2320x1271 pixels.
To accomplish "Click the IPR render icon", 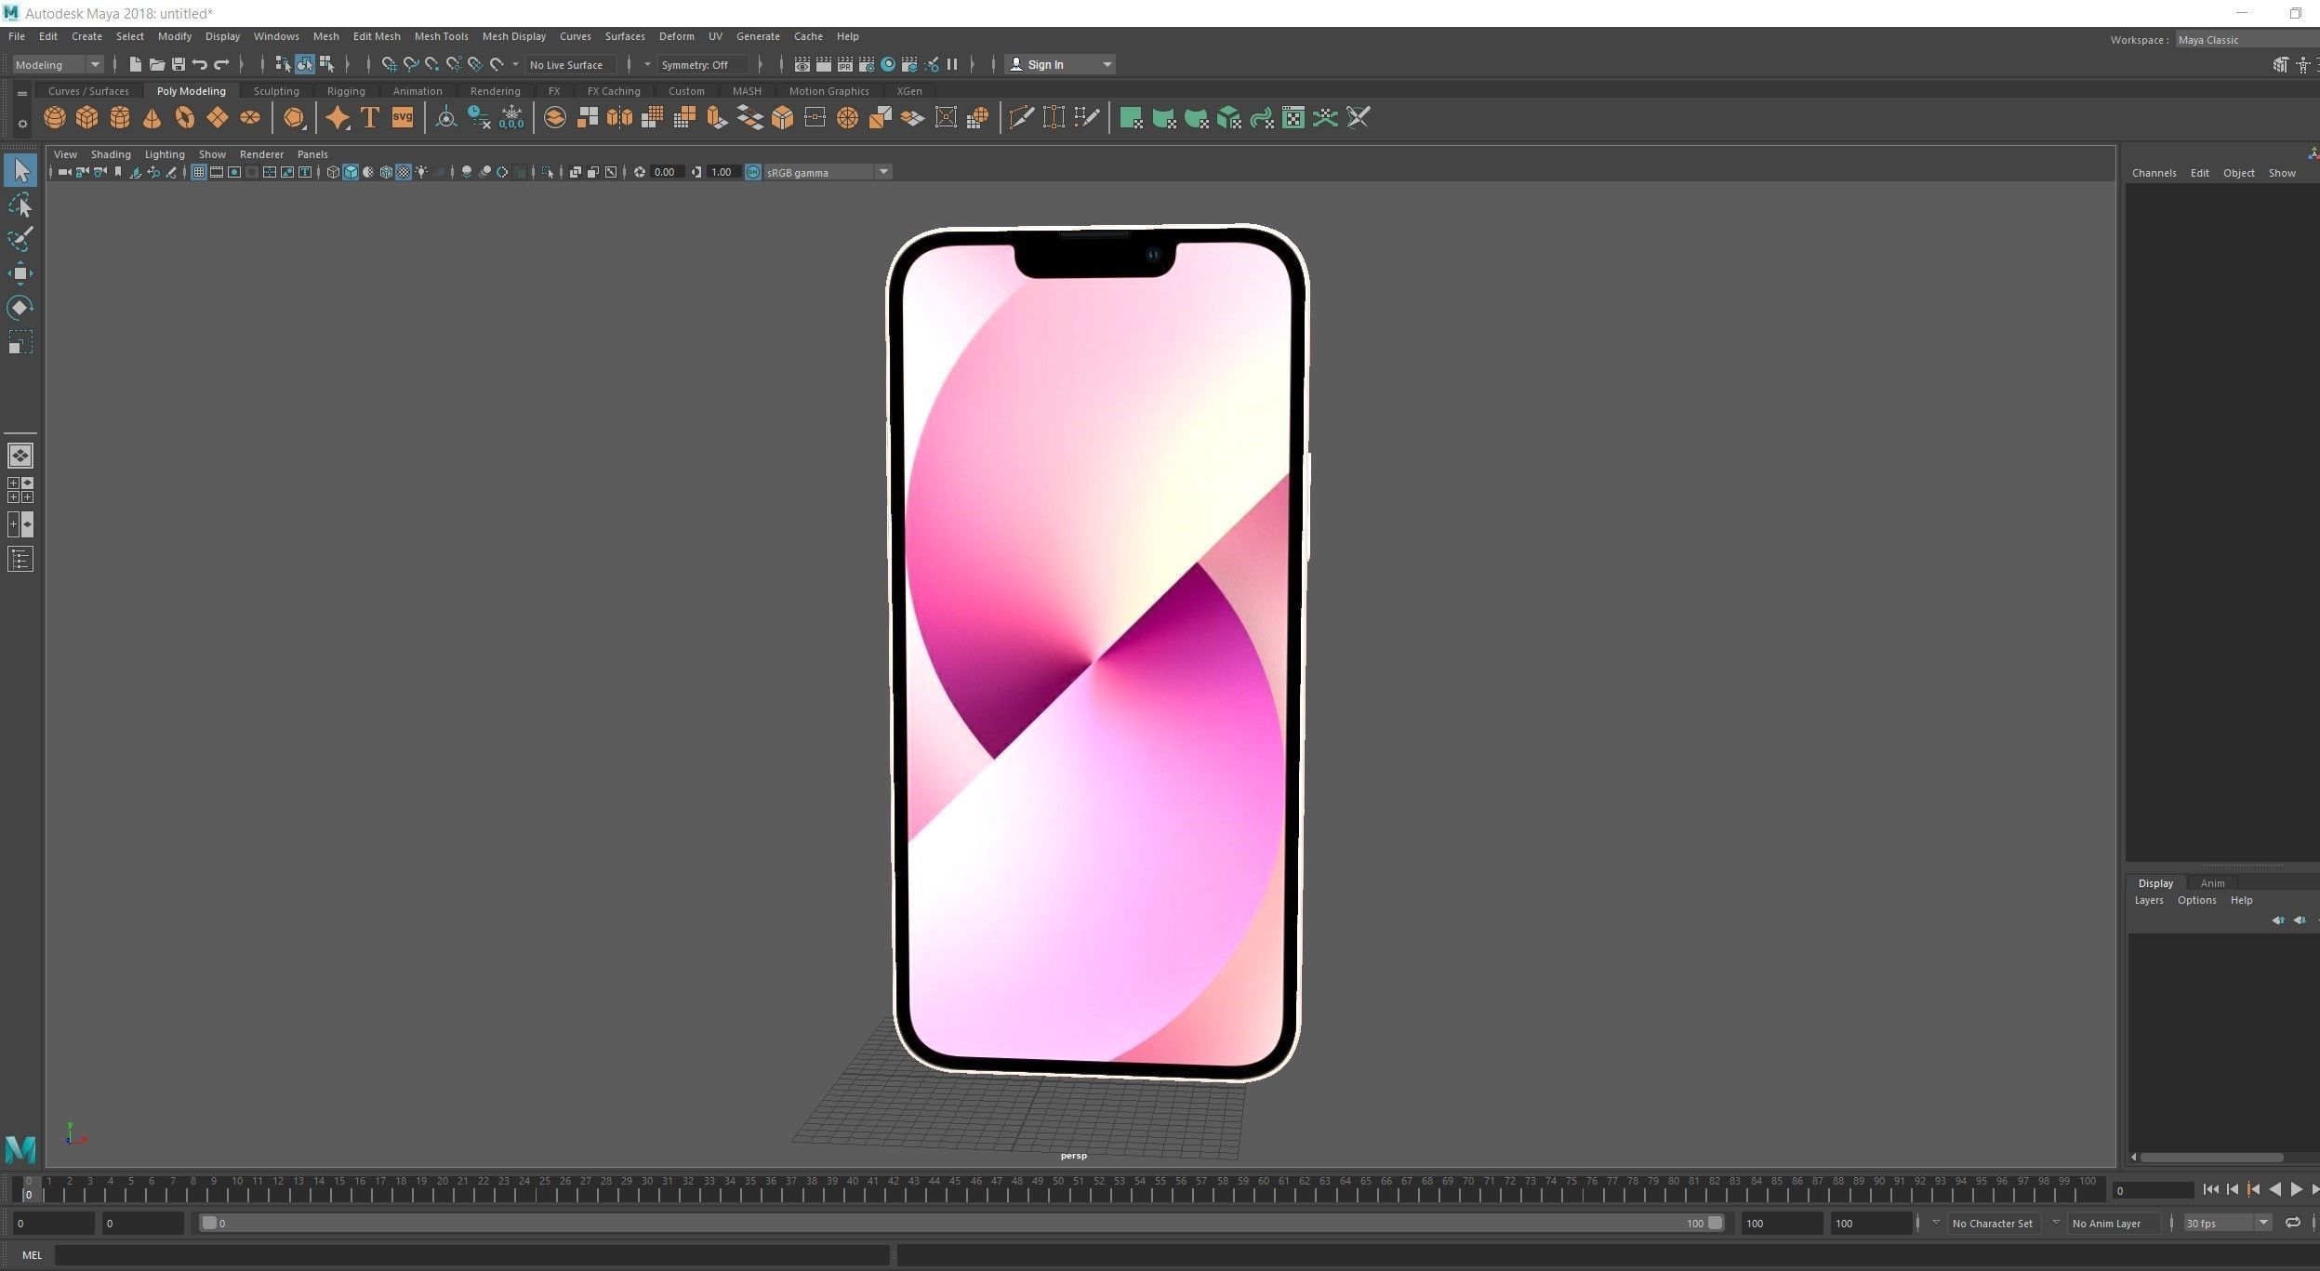I will point(844,64).
